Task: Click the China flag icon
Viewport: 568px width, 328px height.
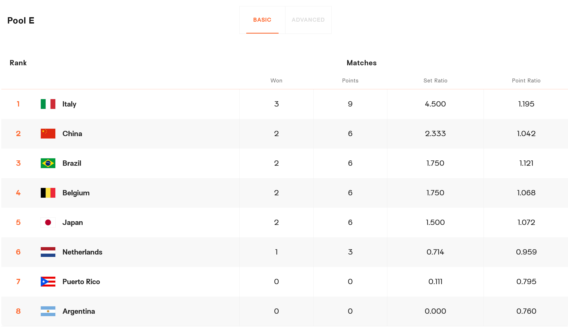Action: point(48,134)
